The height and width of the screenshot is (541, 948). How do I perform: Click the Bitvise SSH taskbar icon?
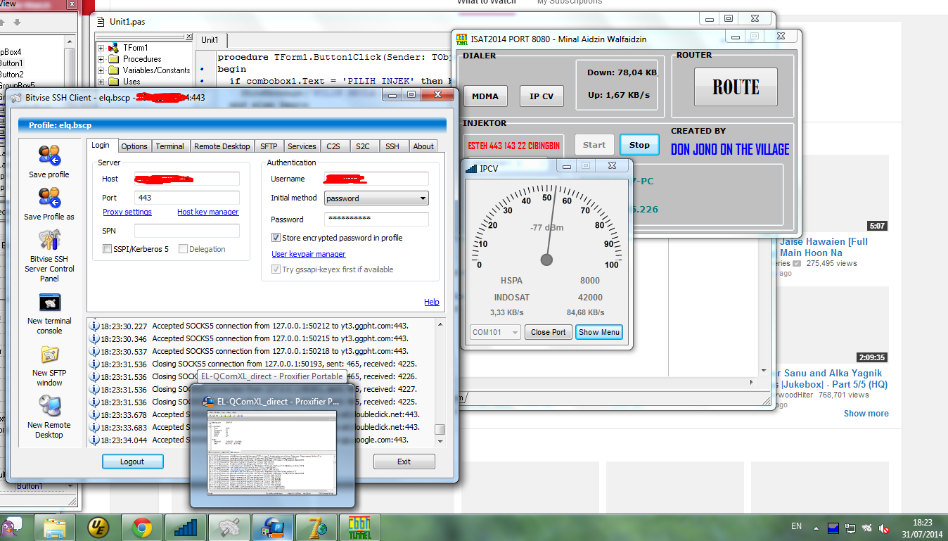click(229, 527)
